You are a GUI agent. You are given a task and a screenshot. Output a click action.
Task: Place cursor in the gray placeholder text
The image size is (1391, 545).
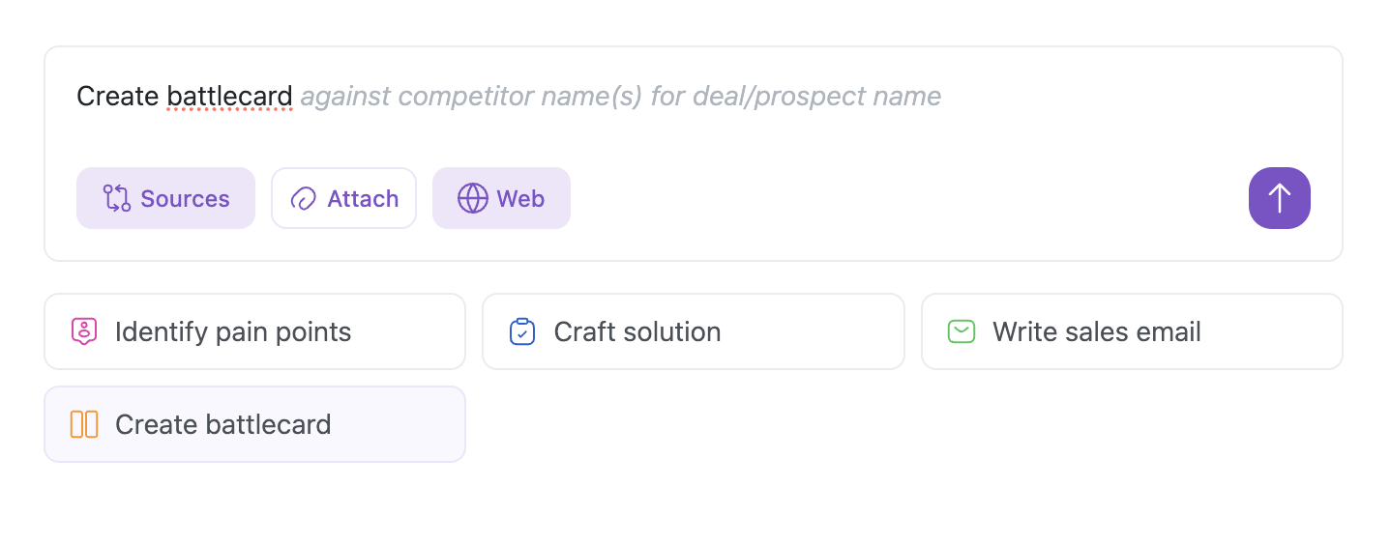click(x=619, y=97)
